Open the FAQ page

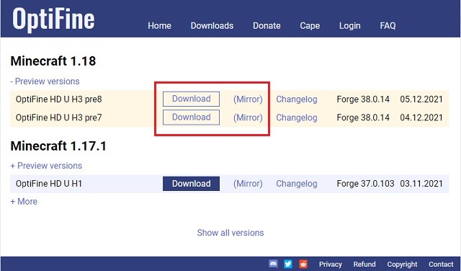[x=388, y=26]
